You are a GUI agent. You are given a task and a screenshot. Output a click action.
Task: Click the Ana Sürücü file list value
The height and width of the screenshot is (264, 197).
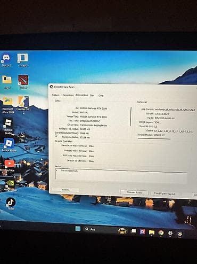[x=175, y=110]
